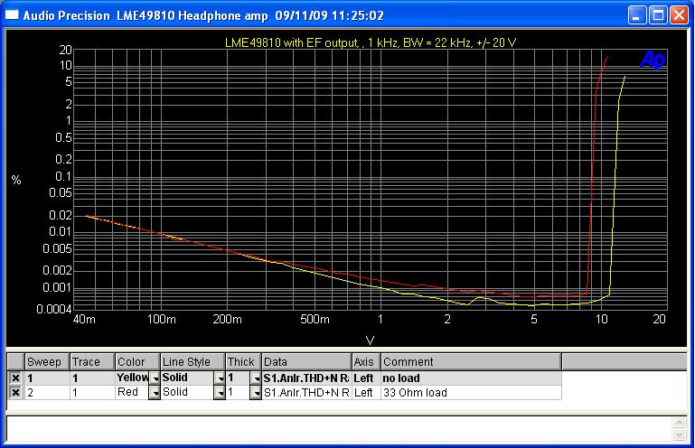695x448 pixels.
Task: Select the 'no load' comment cell
Action: coord(471,378)
